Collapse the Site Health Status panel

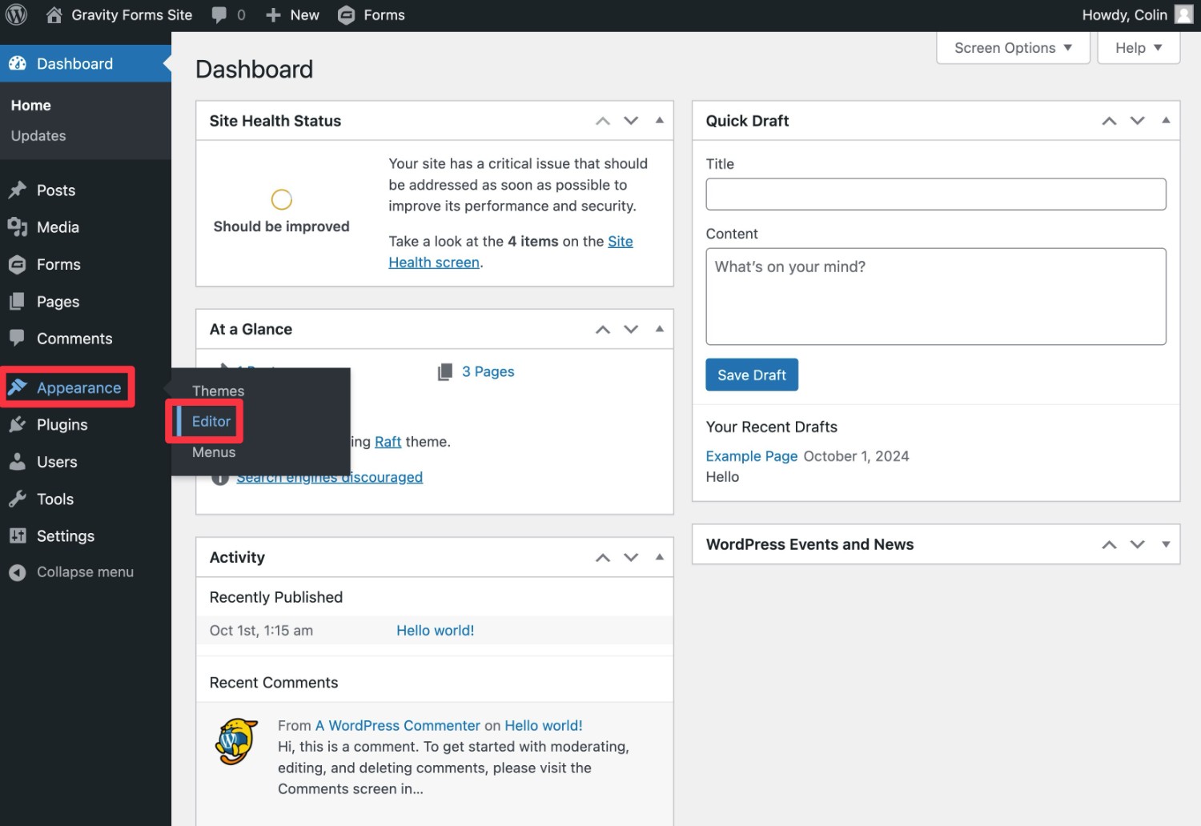click(660, 120)
